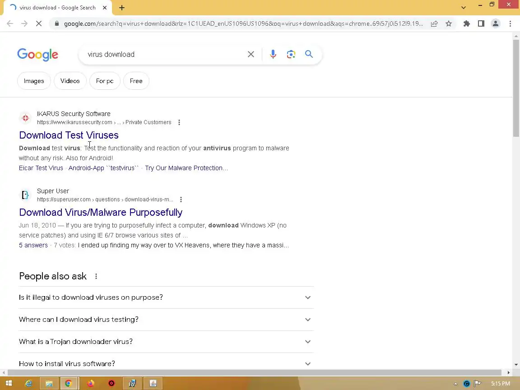Open the 5 answers link
The height and width of the screenshot is (390, 520).
[x=33, y=246]
